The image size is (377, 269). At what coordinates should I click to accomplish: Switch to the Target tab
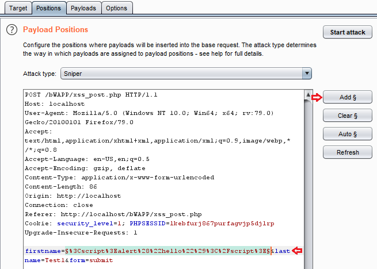click(18, 8)
